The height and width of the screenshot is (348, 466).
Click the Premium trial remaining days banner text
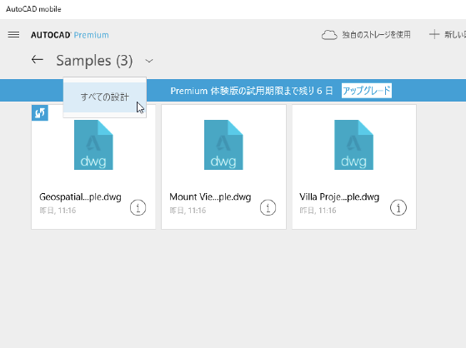[x=252, y=91]
